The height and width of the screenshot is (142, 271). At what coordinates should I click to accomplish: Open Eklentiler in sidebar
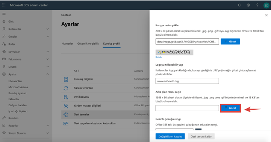coord(14,99)
